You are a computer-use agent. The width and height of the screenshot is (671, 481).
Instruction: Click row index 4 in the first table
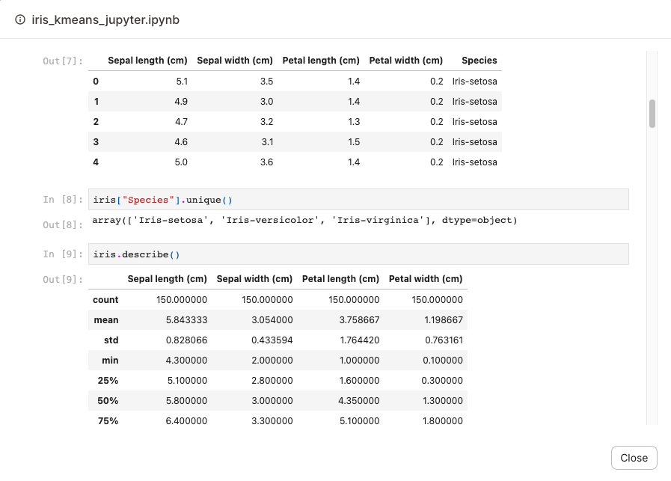96,162
